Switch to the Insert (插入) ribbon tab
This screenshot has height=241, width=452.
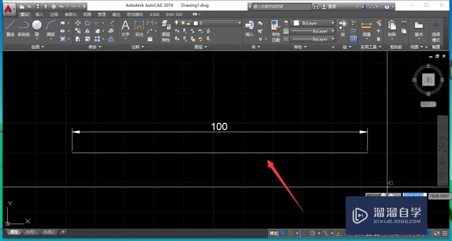pos(39,14)
